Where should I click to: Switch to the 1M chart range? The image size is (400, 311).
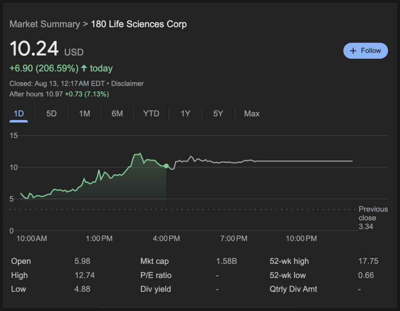(84, 114)
